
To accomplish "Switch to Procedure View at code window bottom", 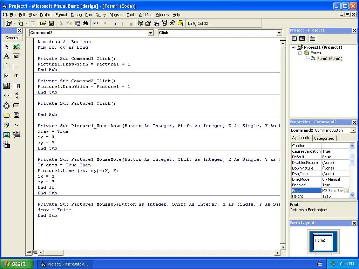I will pos(29,252).
